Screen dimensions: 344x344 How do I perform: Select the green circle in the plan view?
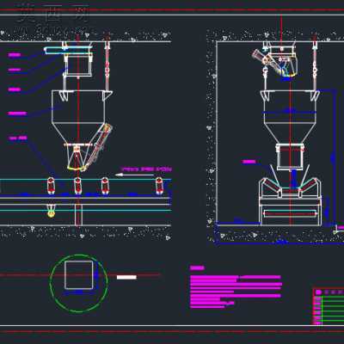[x=79, y=283]
